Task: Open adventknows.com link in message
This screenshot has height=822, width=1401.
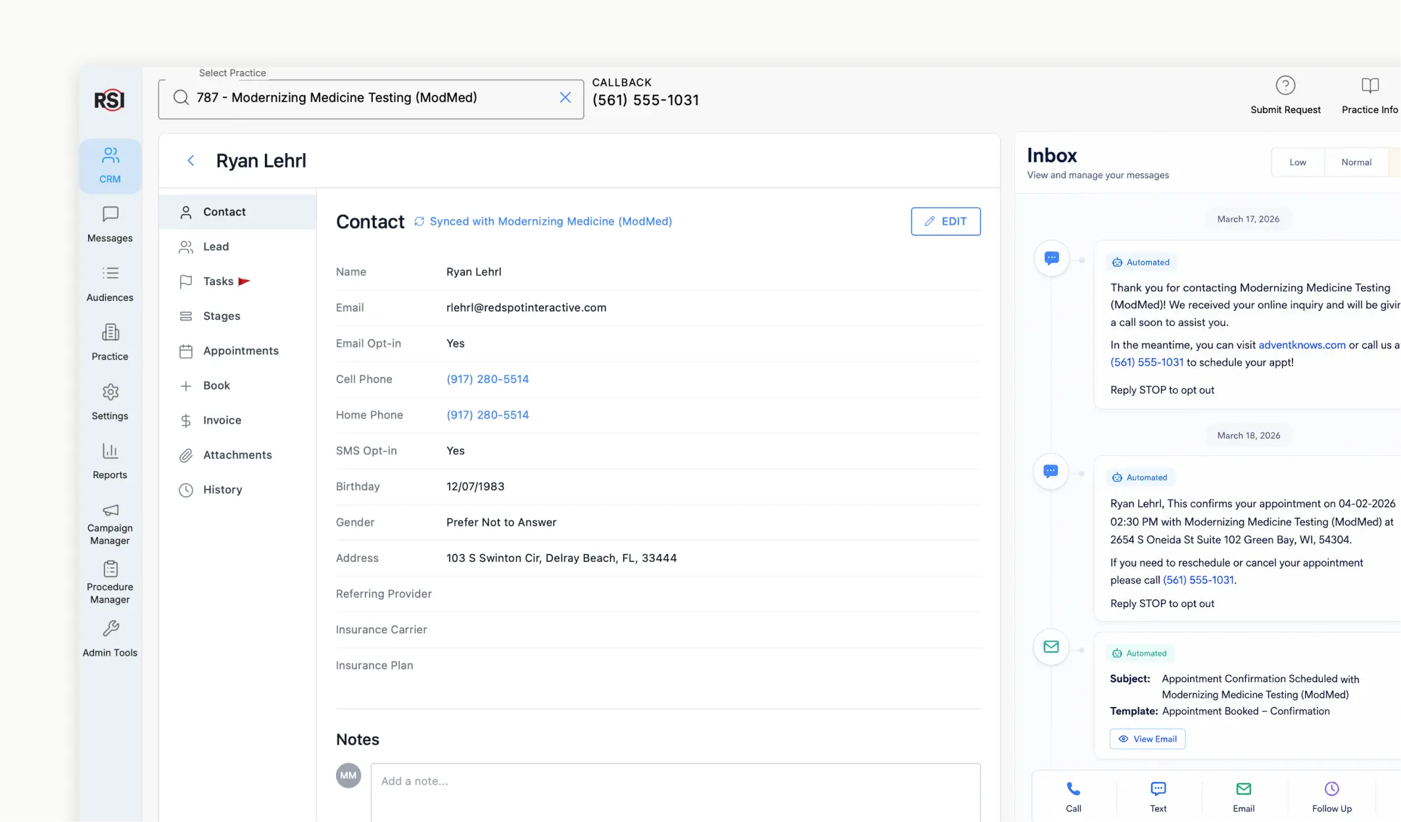Action: (x=1302, y=345)
